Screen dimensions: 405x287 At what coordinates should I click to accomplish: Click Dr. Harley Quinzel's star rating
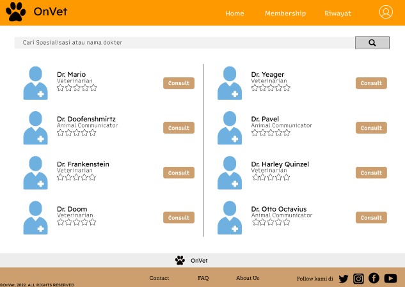pyautogui.click(x=271, y=177)
